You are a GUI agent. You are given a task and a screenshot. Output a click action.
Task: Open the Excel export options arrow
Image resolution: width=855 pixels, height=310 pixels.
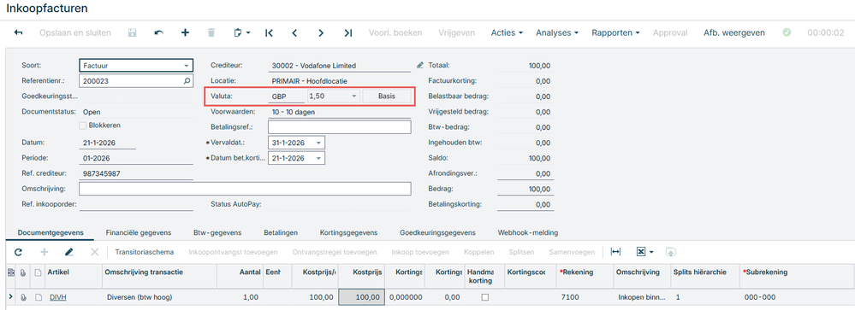[x=651, y=252]
